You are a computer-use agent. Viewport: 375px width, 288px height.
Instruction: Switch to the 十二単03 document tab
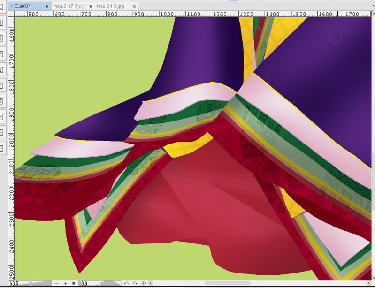pos(19,6)
